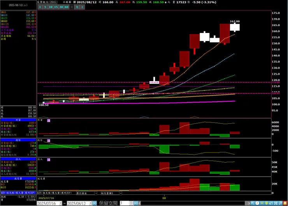288x206 pixels.
Task: Choose the 30-minute timeframe button
Action: (61, 7)
